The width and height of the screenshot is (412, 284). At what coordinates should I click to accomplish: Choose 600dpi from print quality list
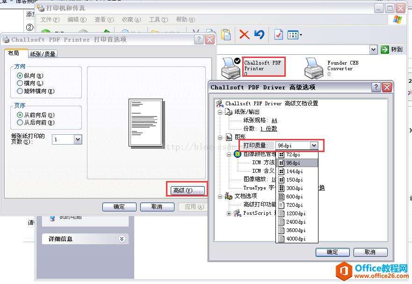(x=296, y=197)
